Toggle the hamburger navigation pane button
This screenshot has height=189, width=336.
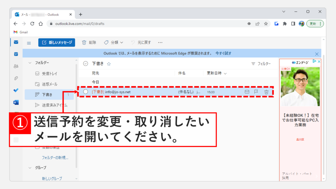tap(29, 43)
